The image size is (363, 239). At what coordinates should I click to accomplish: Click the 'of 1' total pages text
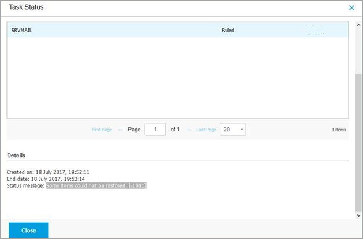[175, 130]
